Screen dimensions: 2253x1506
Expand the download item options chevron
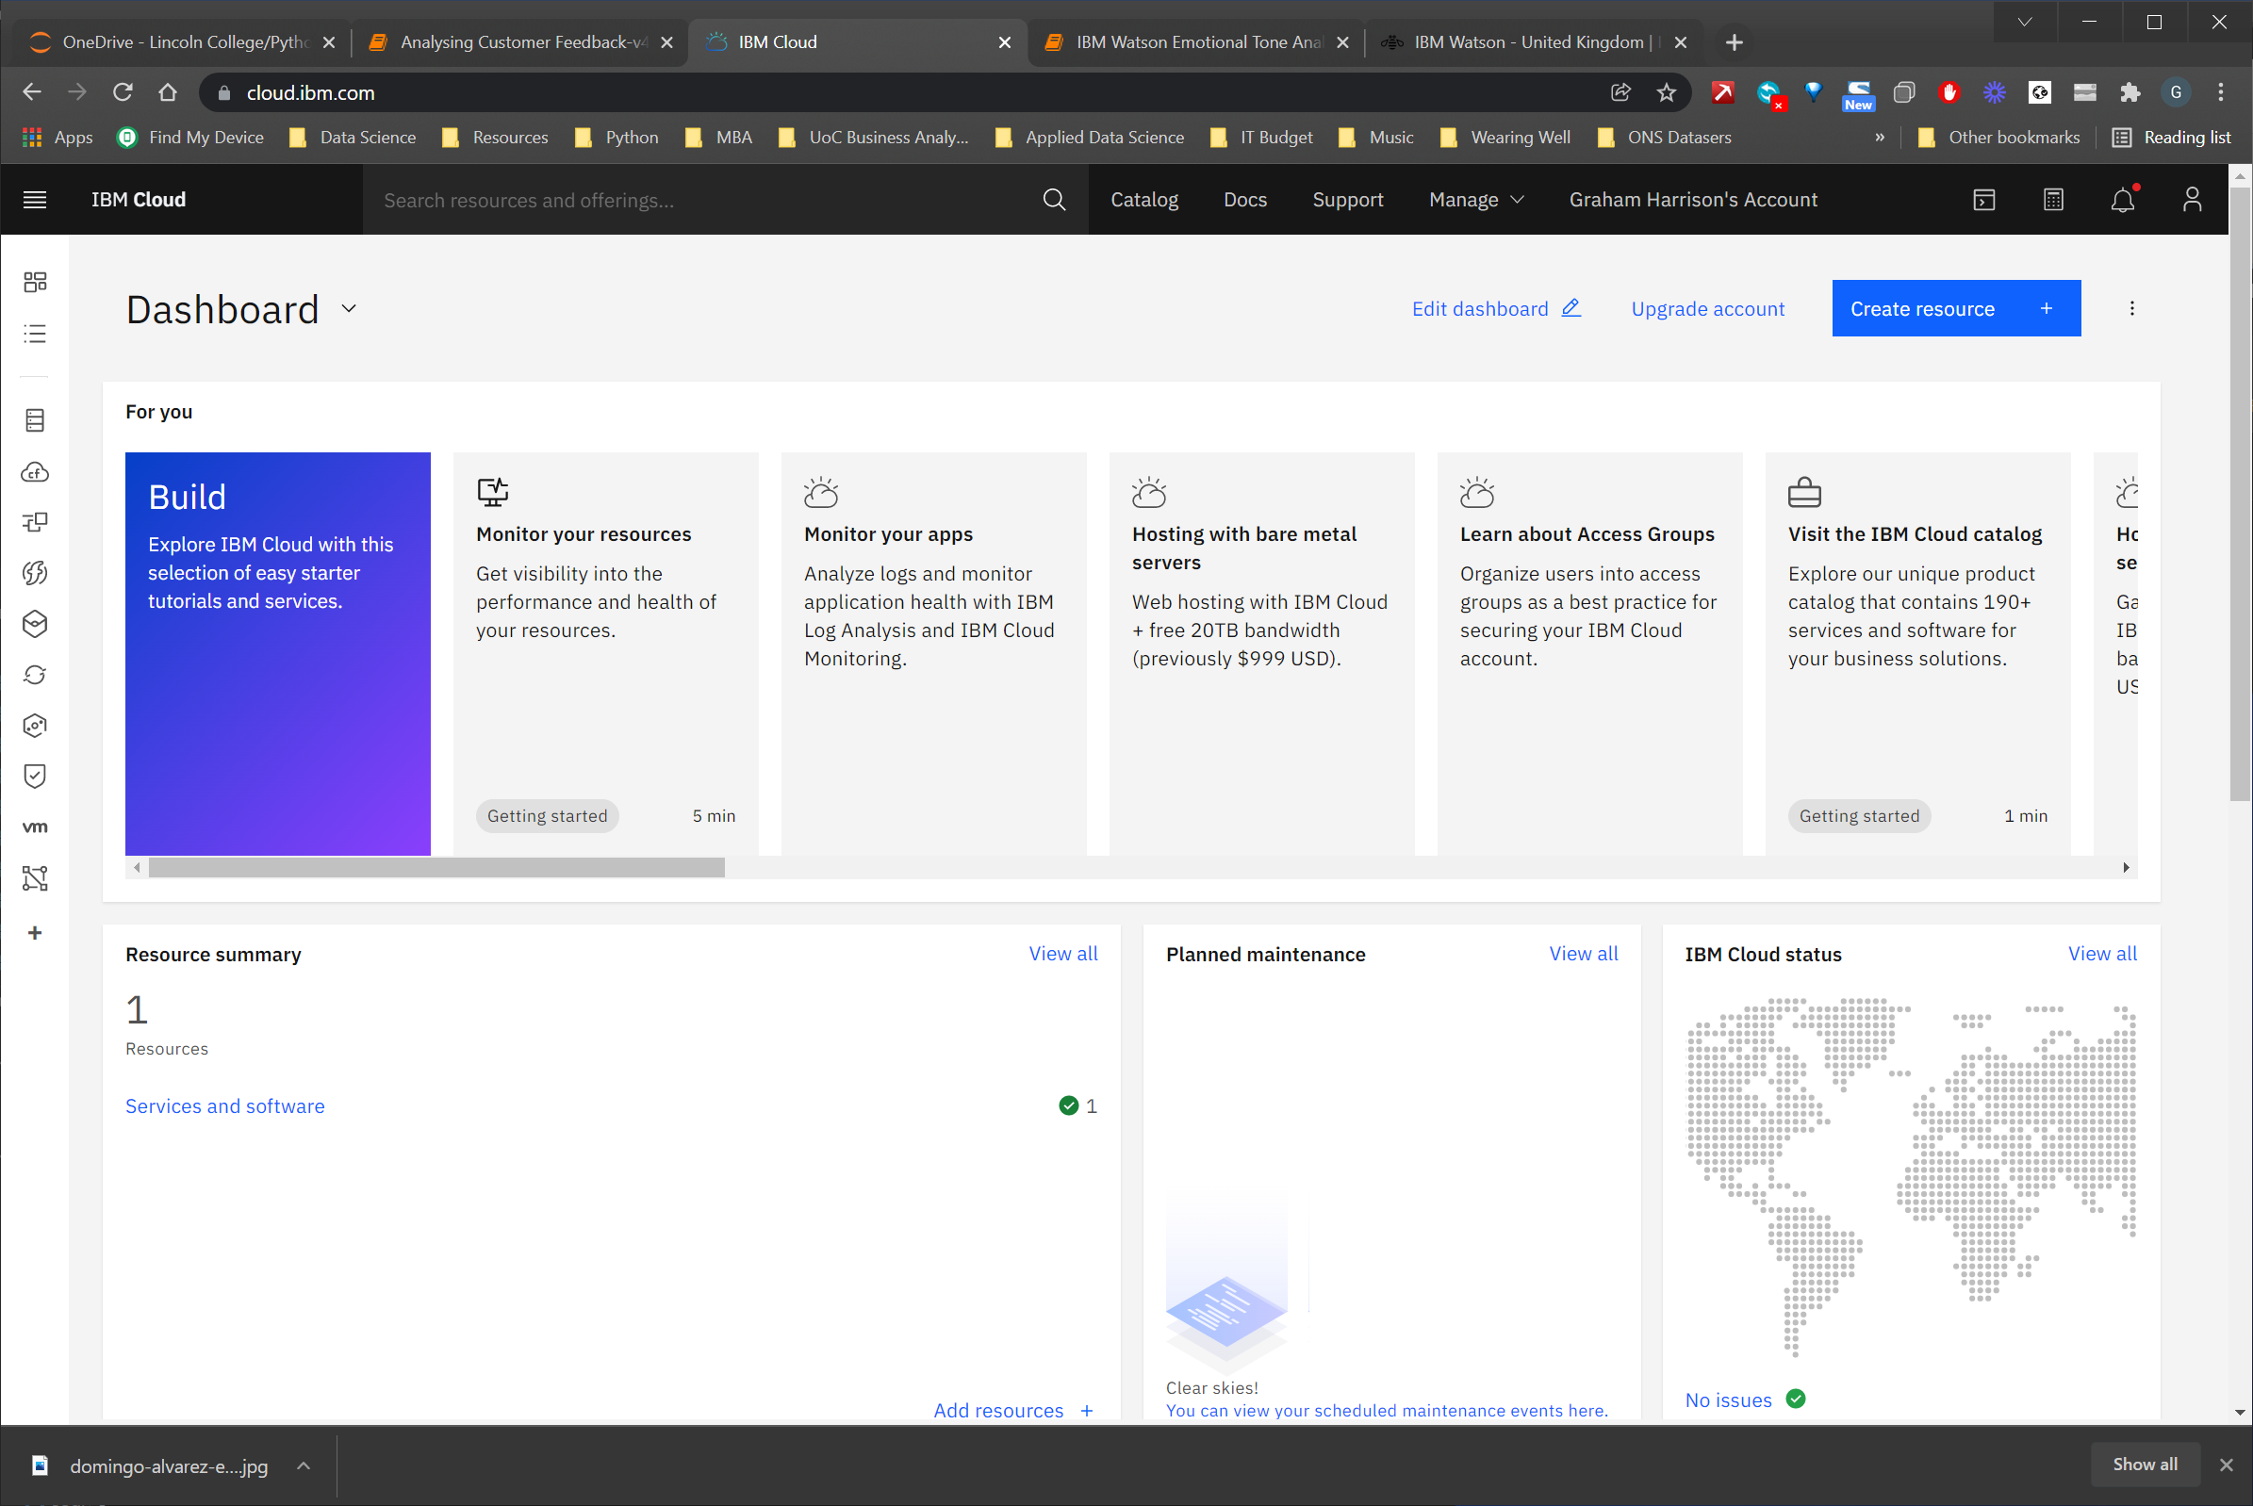[304, 1465]
